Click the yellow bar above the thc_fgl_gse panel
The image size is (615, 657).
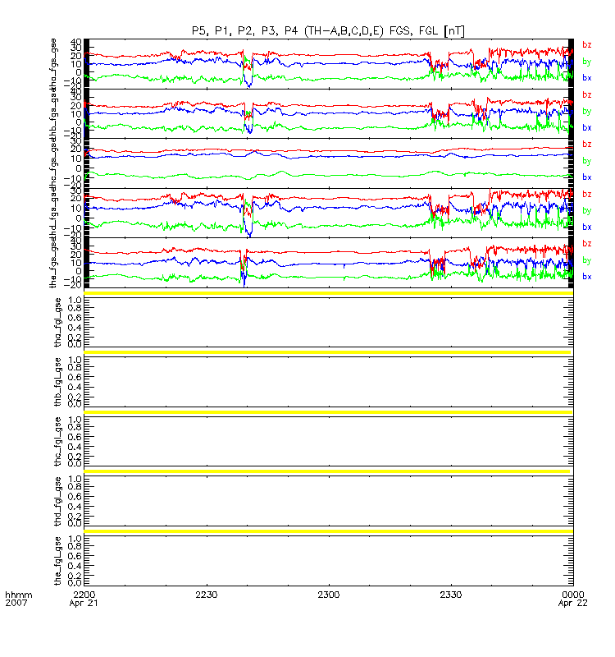(x=328, y=412)
